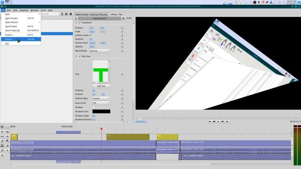The width and height of the screenshot is (301, 169).
Task: Open the Blend Mode Normal dropdown
Action: [x=100, y=51]
